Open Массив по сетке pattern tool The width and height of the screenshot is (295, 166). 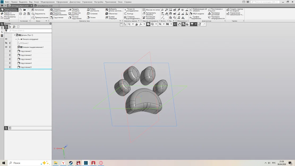pyautogui.click(x=151, y=10)
